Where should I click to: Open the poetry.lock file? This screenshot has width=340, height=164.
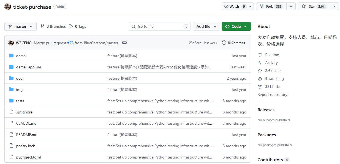coord(26,146)
